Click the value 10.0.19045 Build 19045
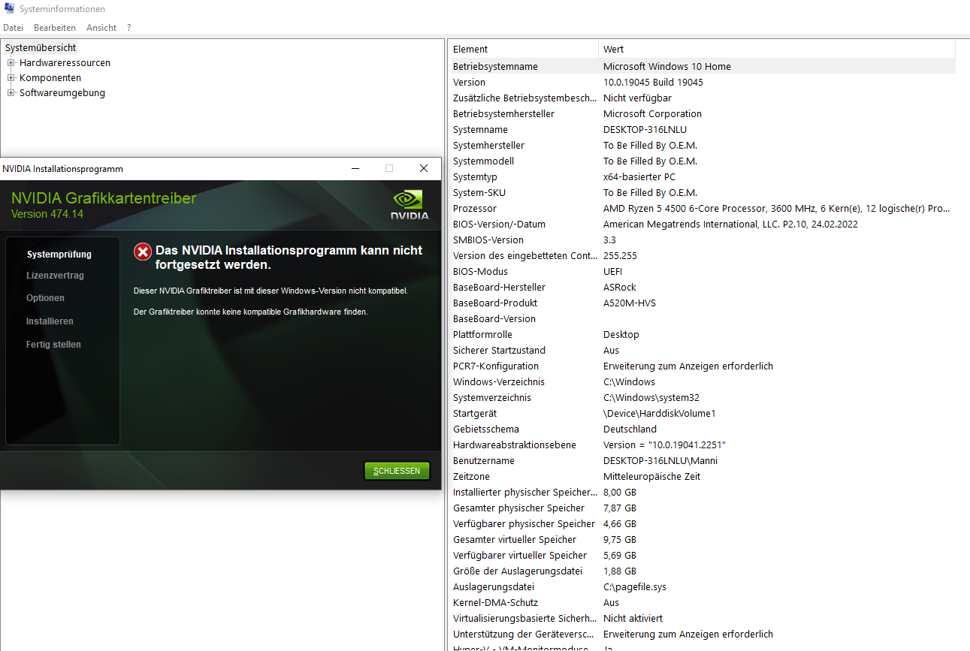This screenshot has height=651, width=970. [653, 83]
